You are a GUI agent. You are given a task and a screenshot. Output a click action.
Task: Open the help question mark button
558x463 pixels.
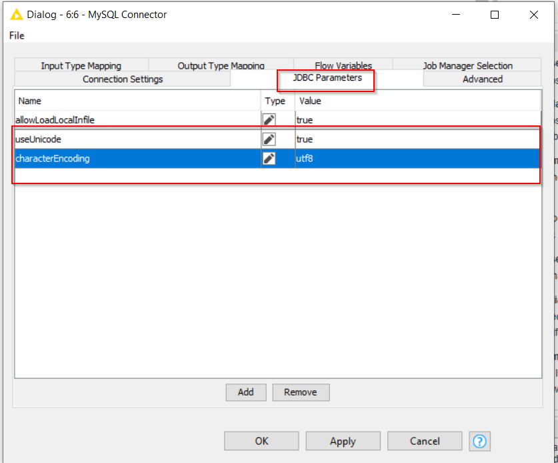click(479, 441)
